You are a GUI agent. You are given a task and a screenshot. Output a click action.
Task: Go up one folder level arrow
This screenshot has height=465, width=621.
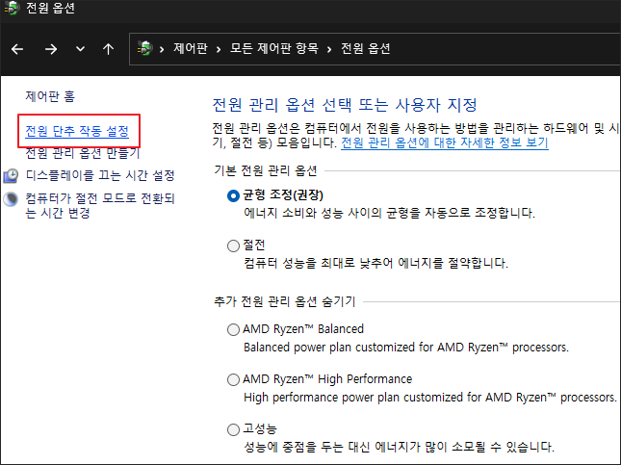click(x=108, y=49)
